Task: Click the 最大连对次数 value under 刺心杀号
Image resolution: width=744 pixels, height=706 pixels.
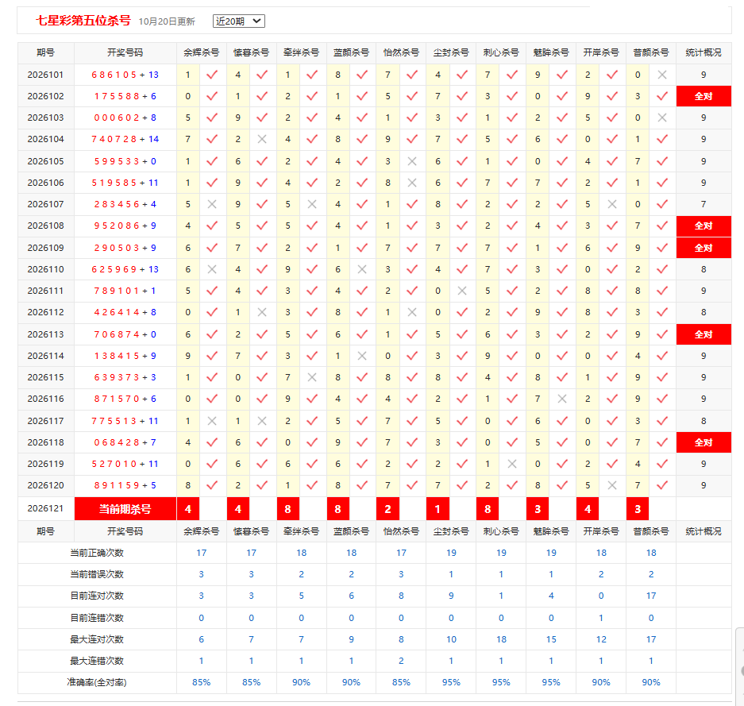Action: (501, 639)
